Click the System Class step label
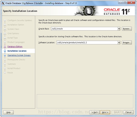 pos(13,29)
